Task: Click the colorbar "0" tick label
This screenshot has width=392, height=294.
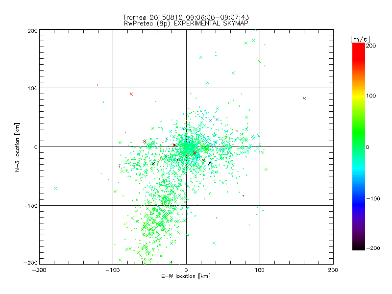Action: (367, 147)
